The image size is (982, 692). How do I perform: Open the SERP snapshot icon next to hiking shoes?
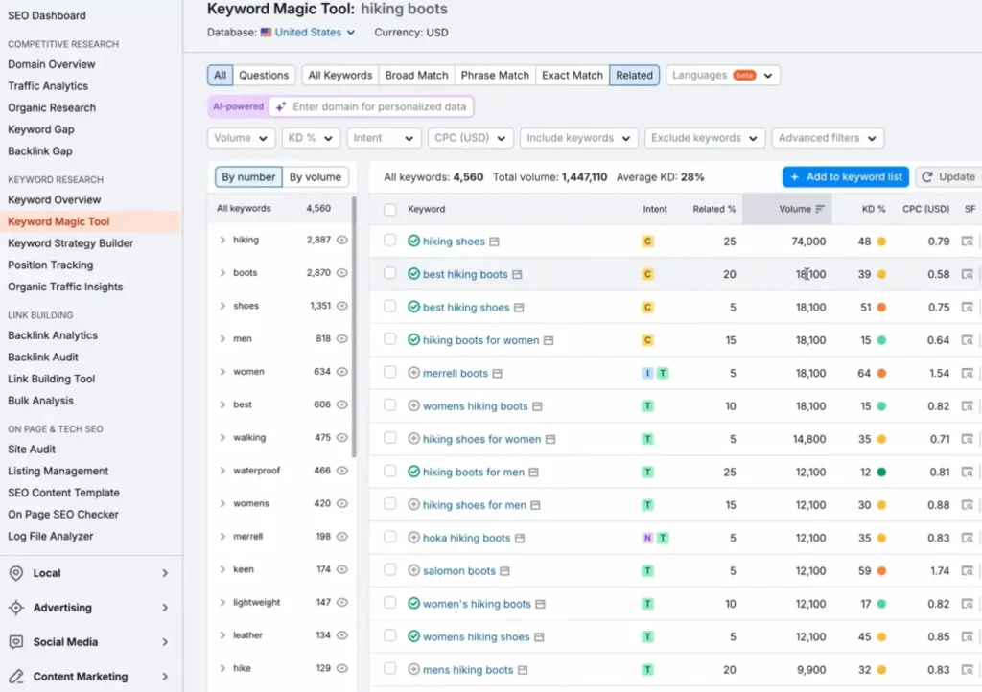pos(494,242)
